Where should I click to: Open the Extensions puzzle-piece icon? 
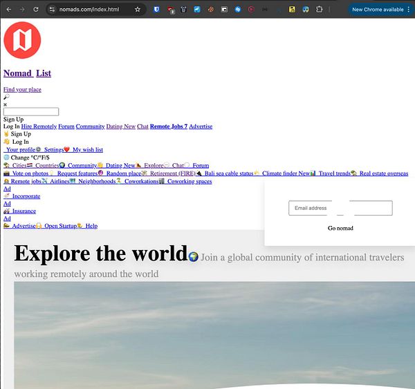click(x=319, y=10)
